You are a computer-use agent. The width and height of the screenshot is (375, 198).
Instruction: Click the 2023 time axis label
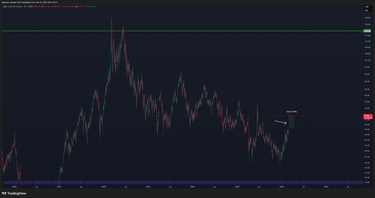point(148,187)
